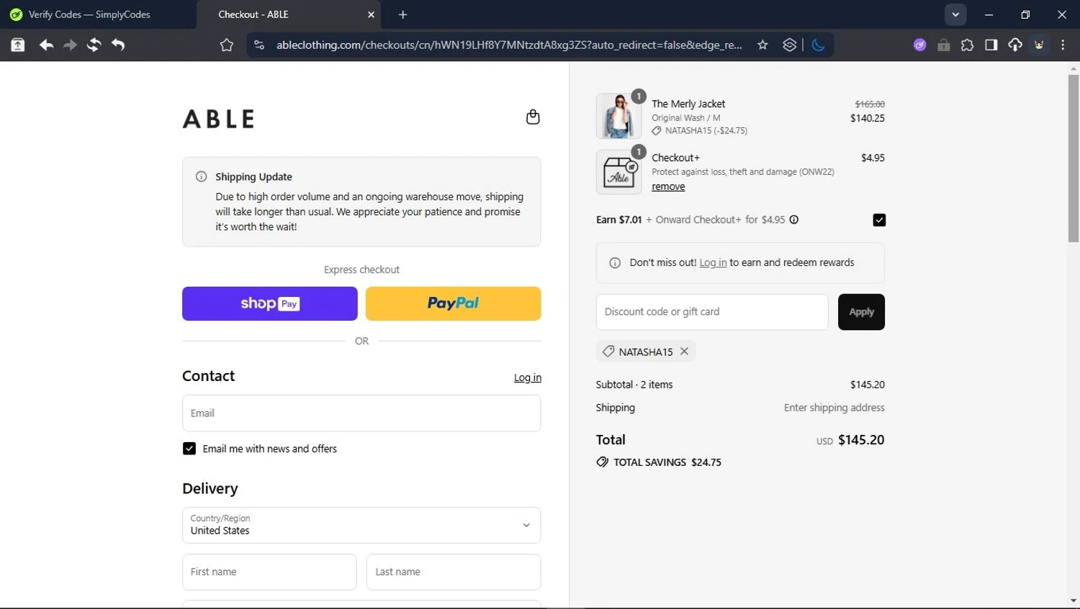Uncheck the Onward Checkout+ protection checkbox
The height and width of the screenshot is (609, 1080).
(879, 220)
